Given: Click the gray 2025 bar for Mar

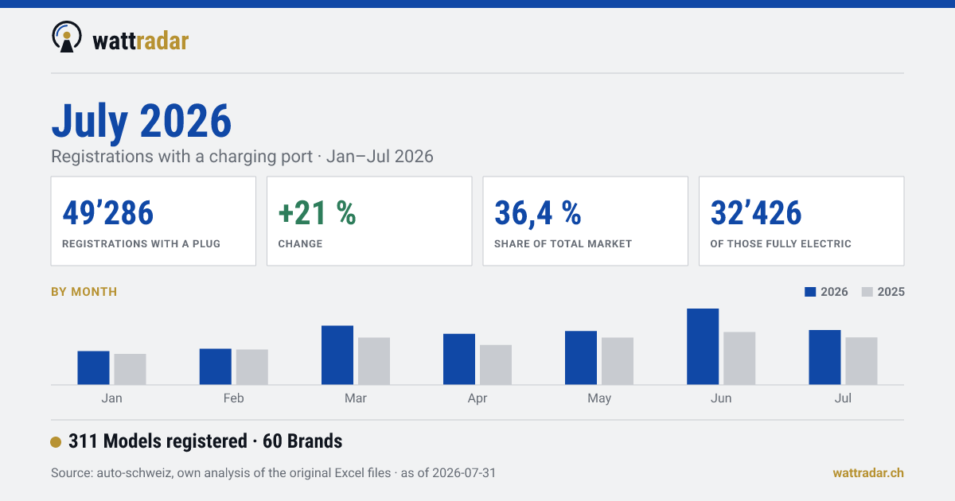Looking at the screenshot, I should [x=374, y=361].
